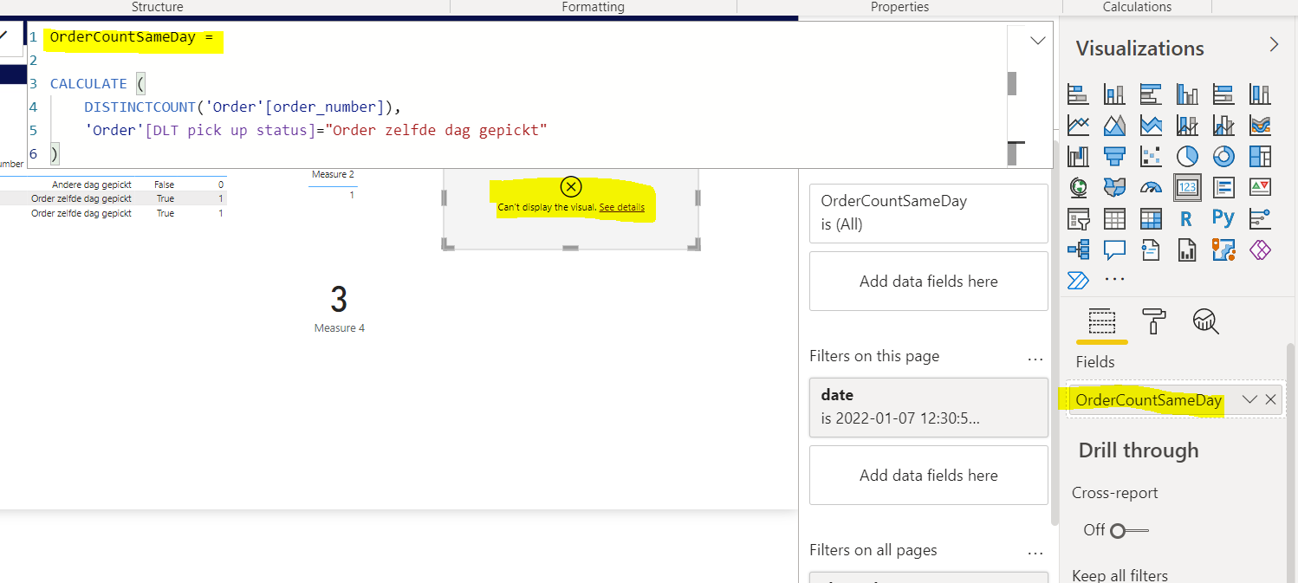This screenshot has height=583, width=1298.
Task: Insert an Area chart visual
Action: click(1114, 125)
